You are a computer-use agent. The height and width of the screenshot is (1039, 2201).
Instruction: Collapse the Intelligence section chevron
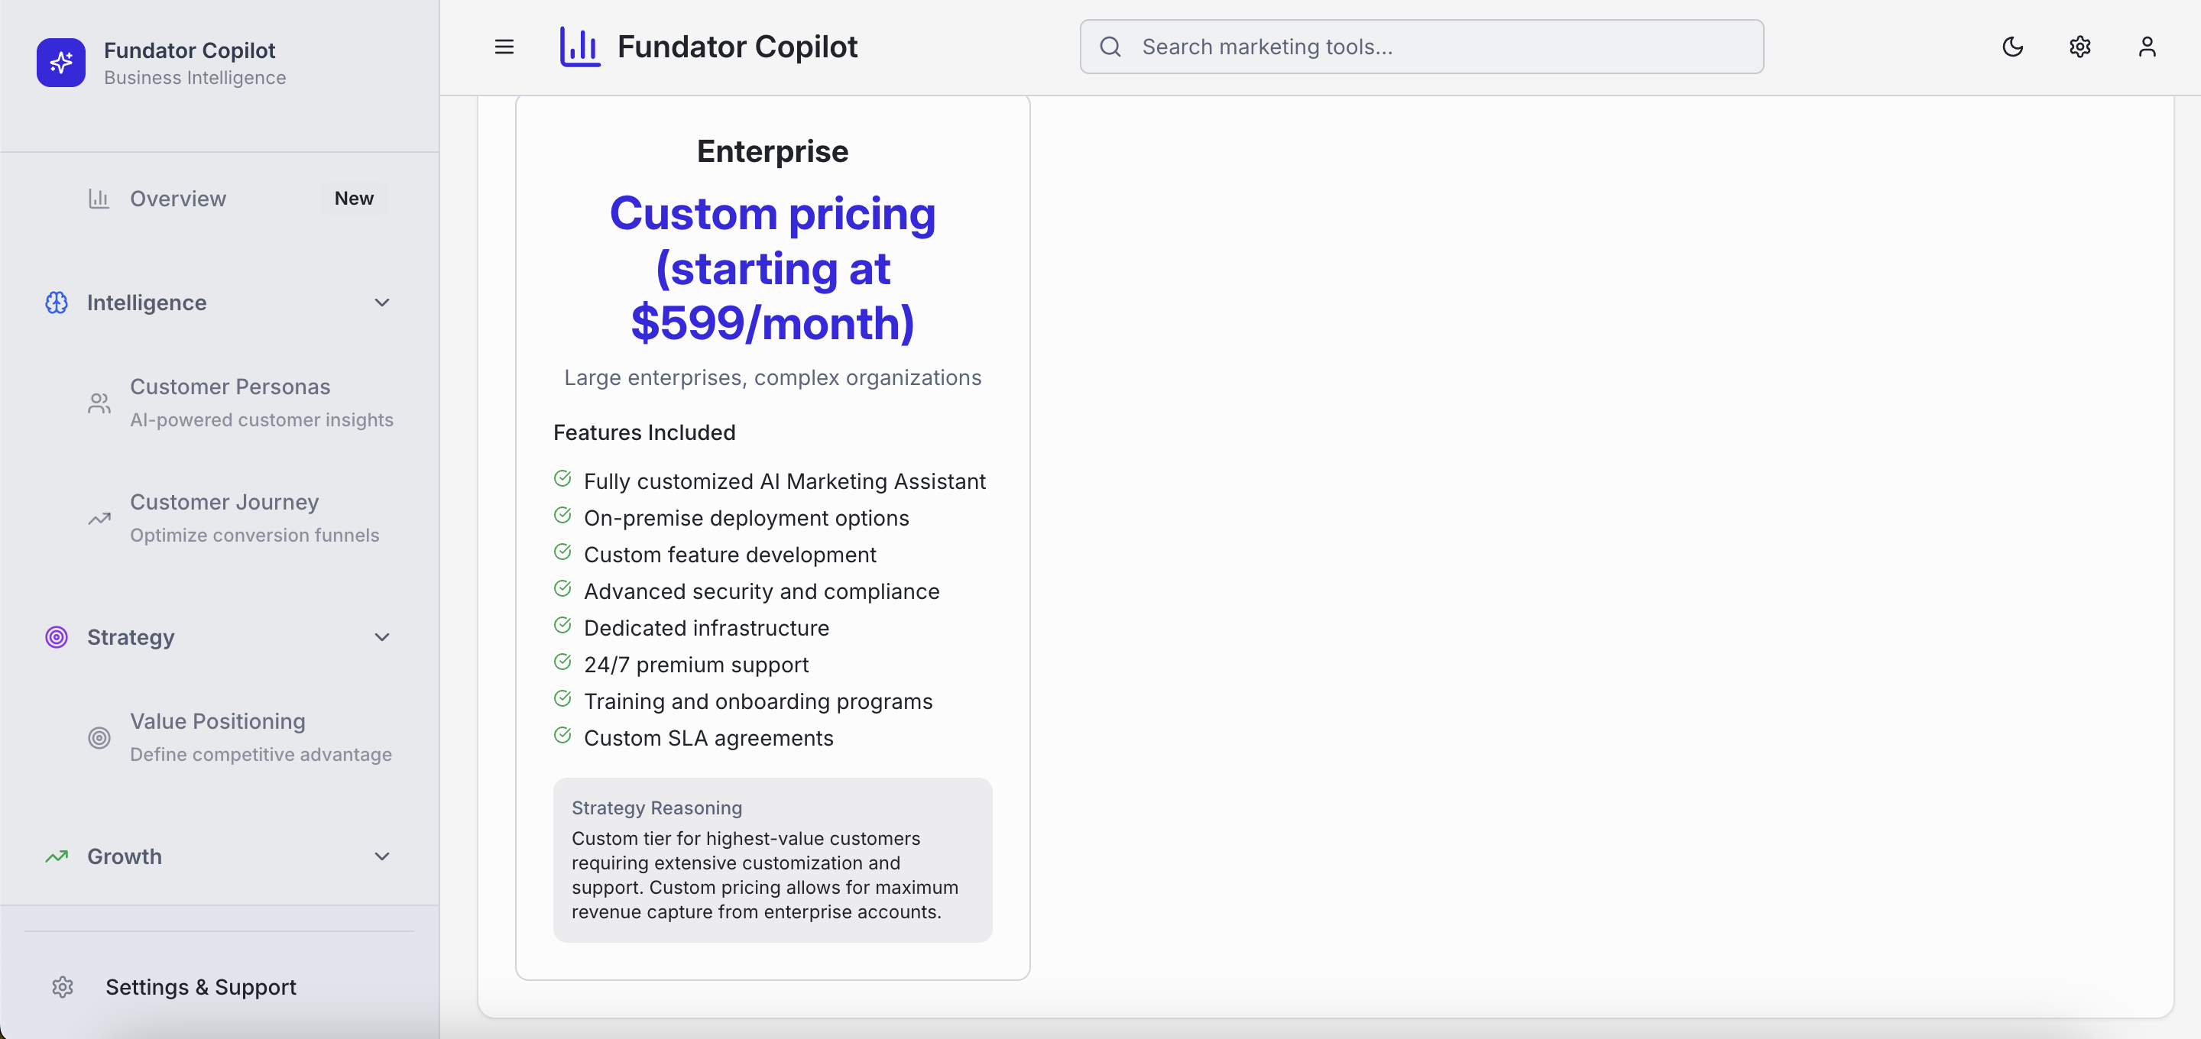pyautogui.click(x=382, y=303)
